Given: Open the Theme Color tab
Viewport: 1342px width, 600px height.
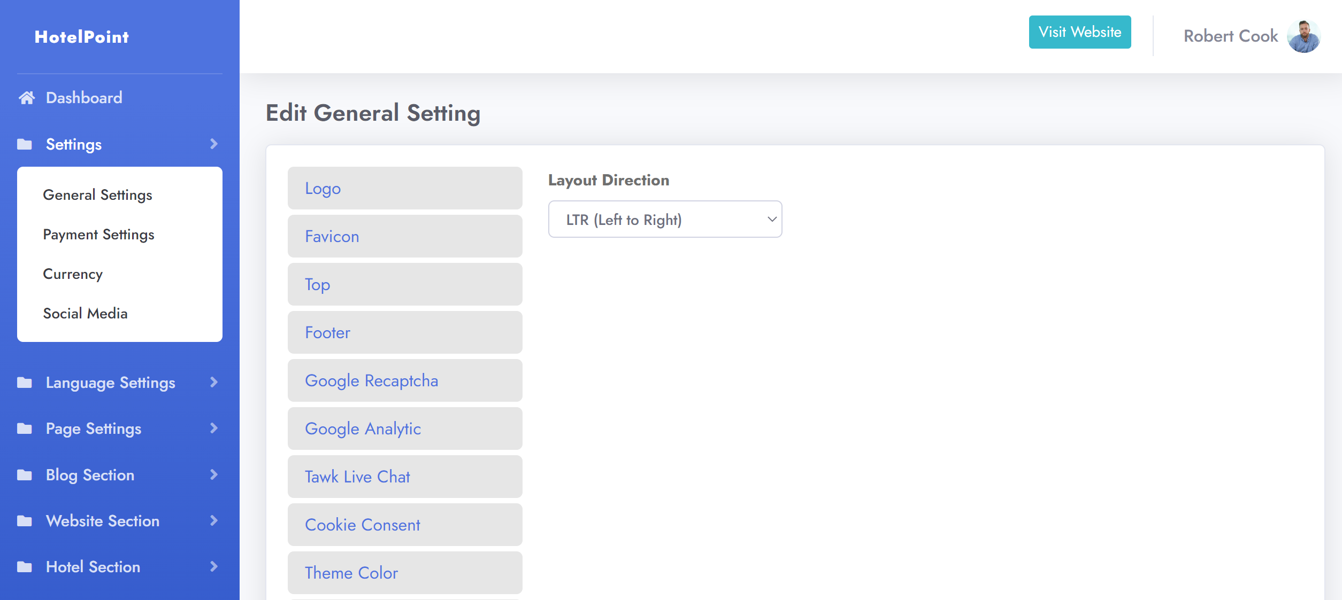Looking at the screenshot, I should [x=404, y=573].
